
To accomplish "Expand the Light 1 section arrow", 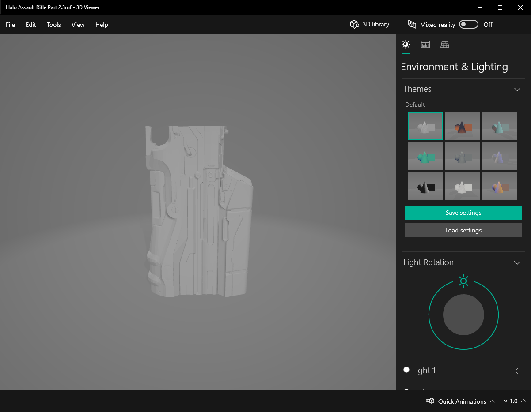I will [x=517, y=371].
